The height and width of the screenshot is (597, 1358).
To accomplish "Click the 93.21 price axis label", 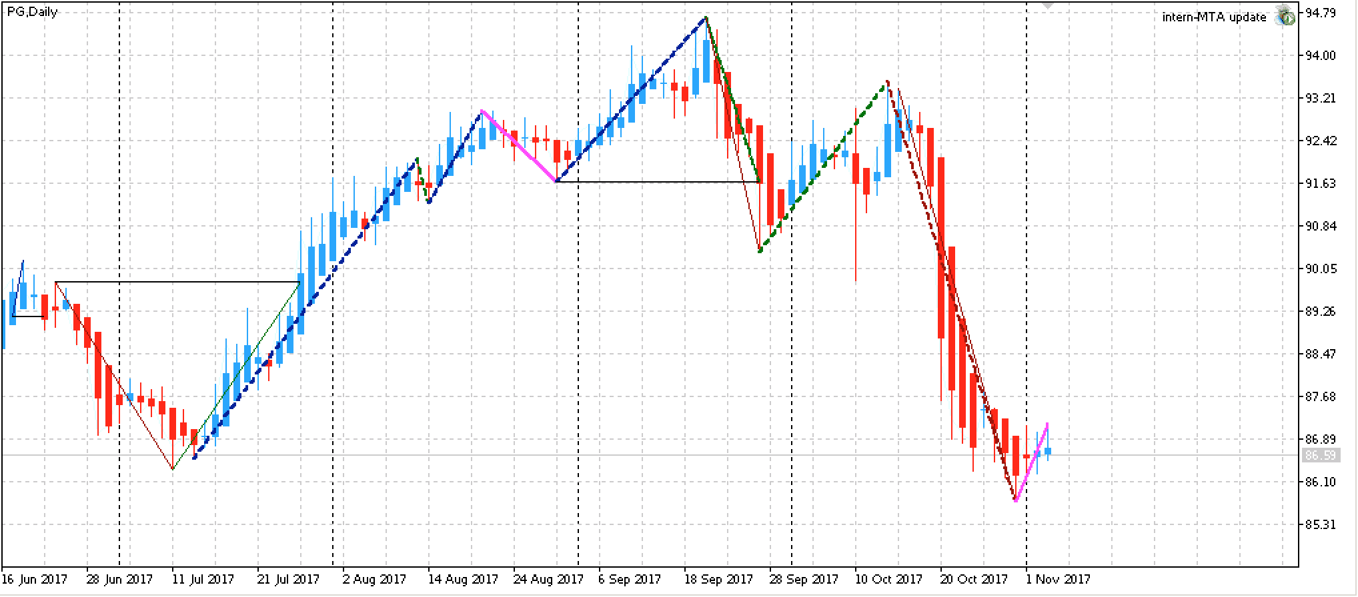I will coord(1320,98).
